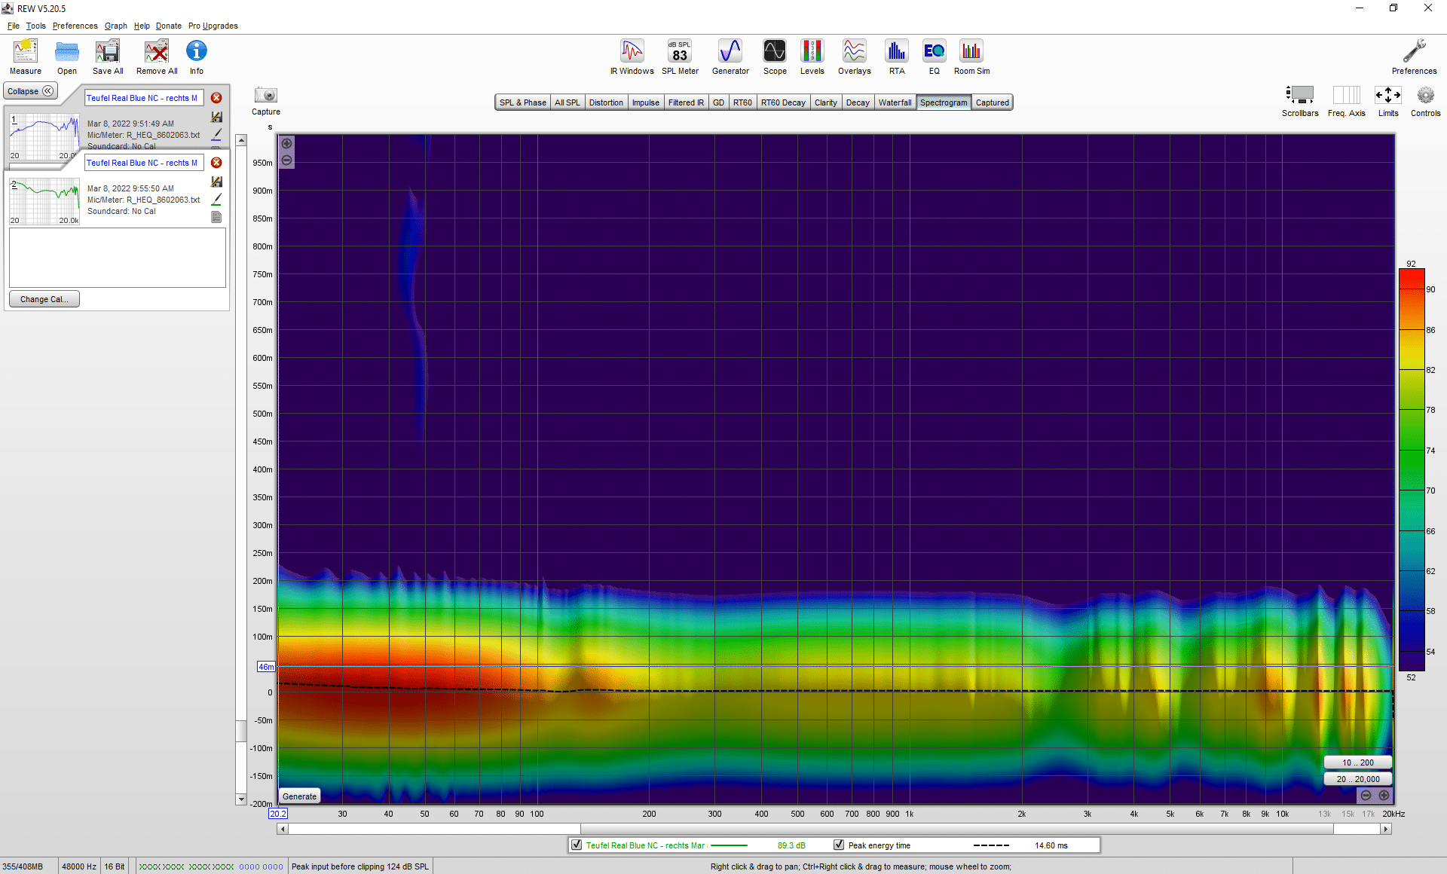Image resolution: width=1447 pixels, height=874 pixels.
Task: Switch to All SPL tab
Action: [x=567, y=102]
